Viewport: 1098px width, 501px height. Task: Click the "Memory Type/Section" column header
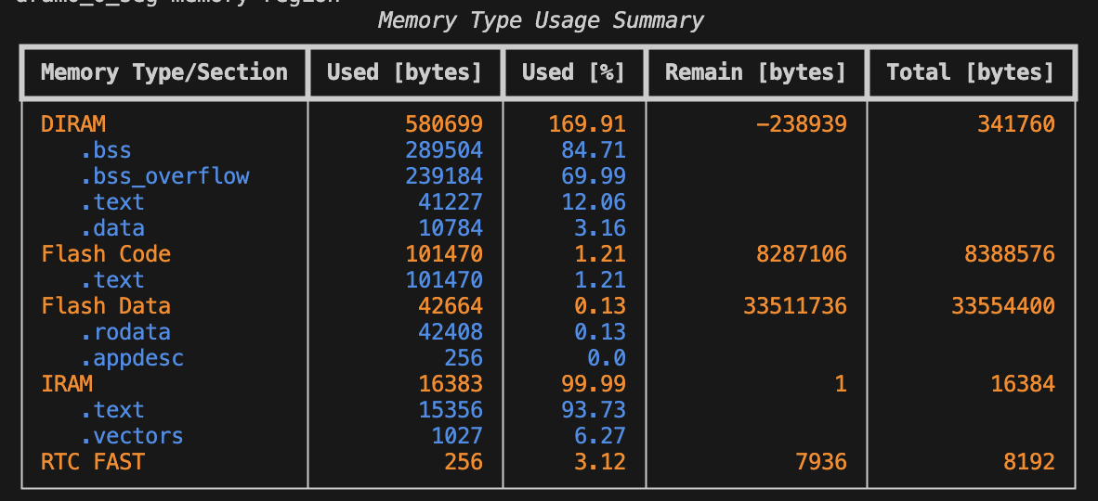164,72
